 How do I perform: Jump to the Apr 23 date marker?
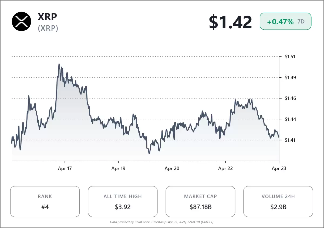tap(279, 168)
